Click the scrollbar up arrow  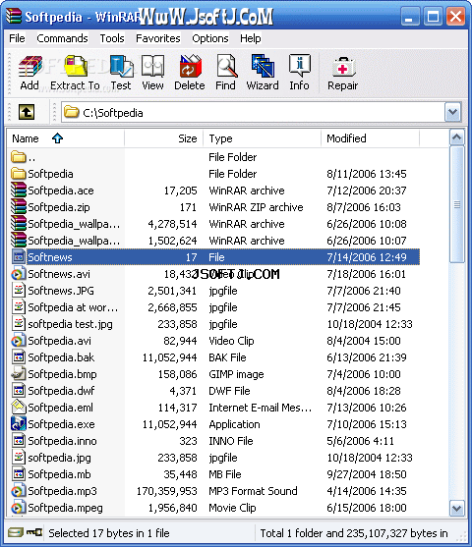click(x=456, y=137)
